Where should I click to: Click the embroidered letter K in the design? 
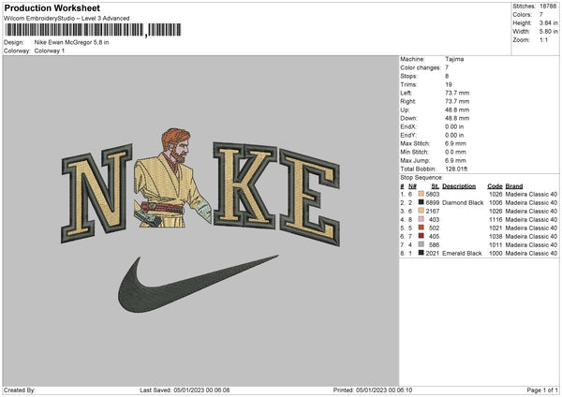pos(245,185)
